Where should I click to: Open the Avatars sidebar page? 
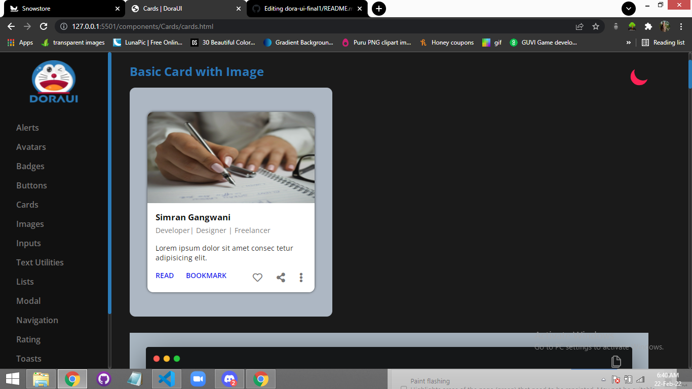pyautogui.click(x=31, y=147)
